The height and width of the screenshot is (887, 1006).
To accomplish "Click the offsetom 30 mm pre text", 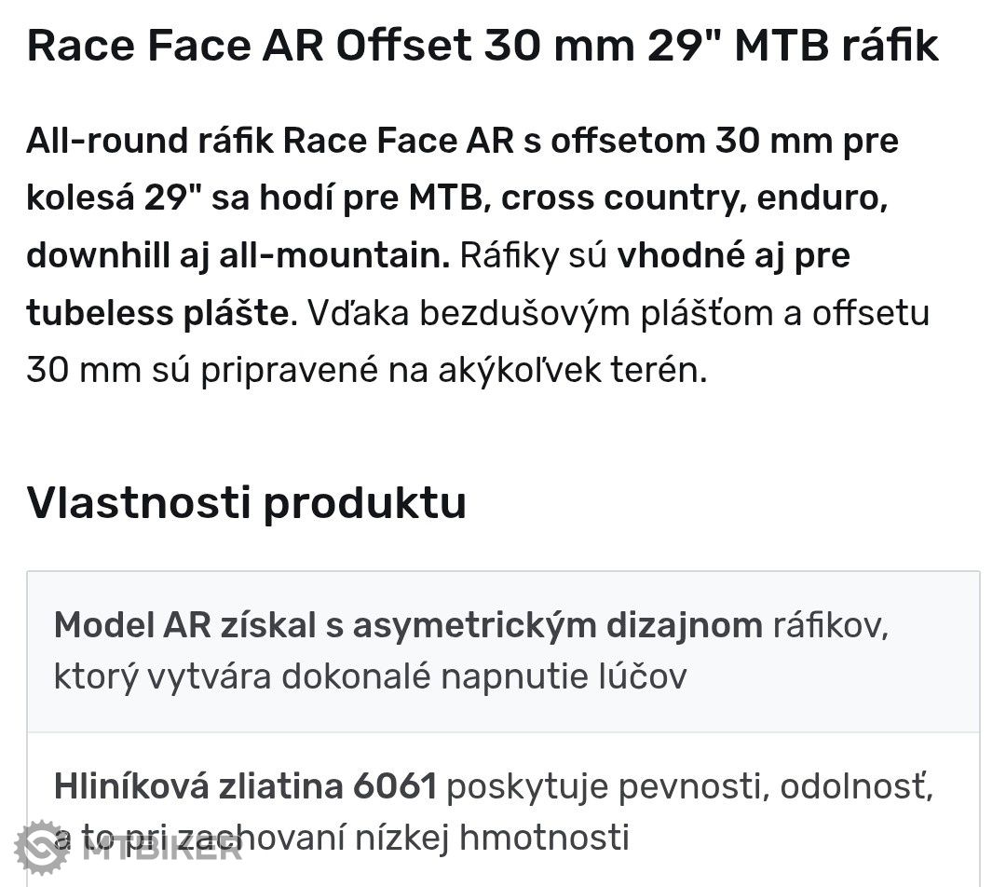I will pyautogui.click(x=725, y=141).
